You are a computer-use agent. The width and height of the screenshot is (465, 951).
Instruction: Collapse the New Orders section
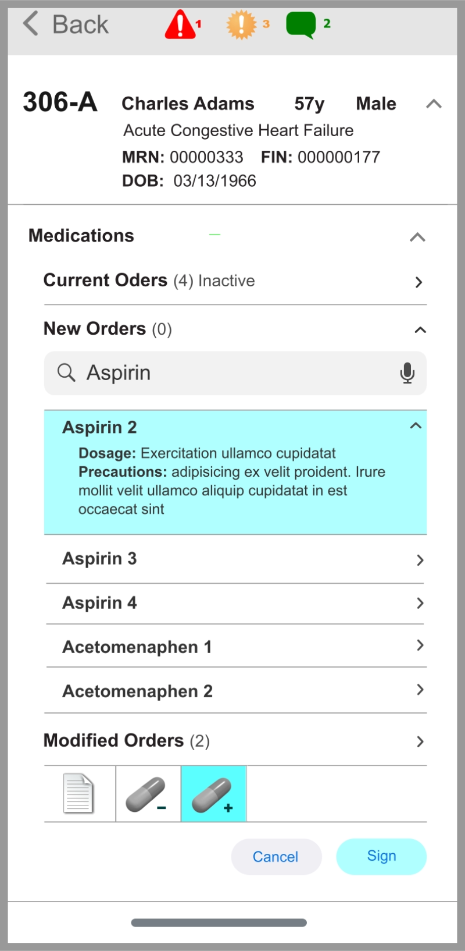[420, 330]
